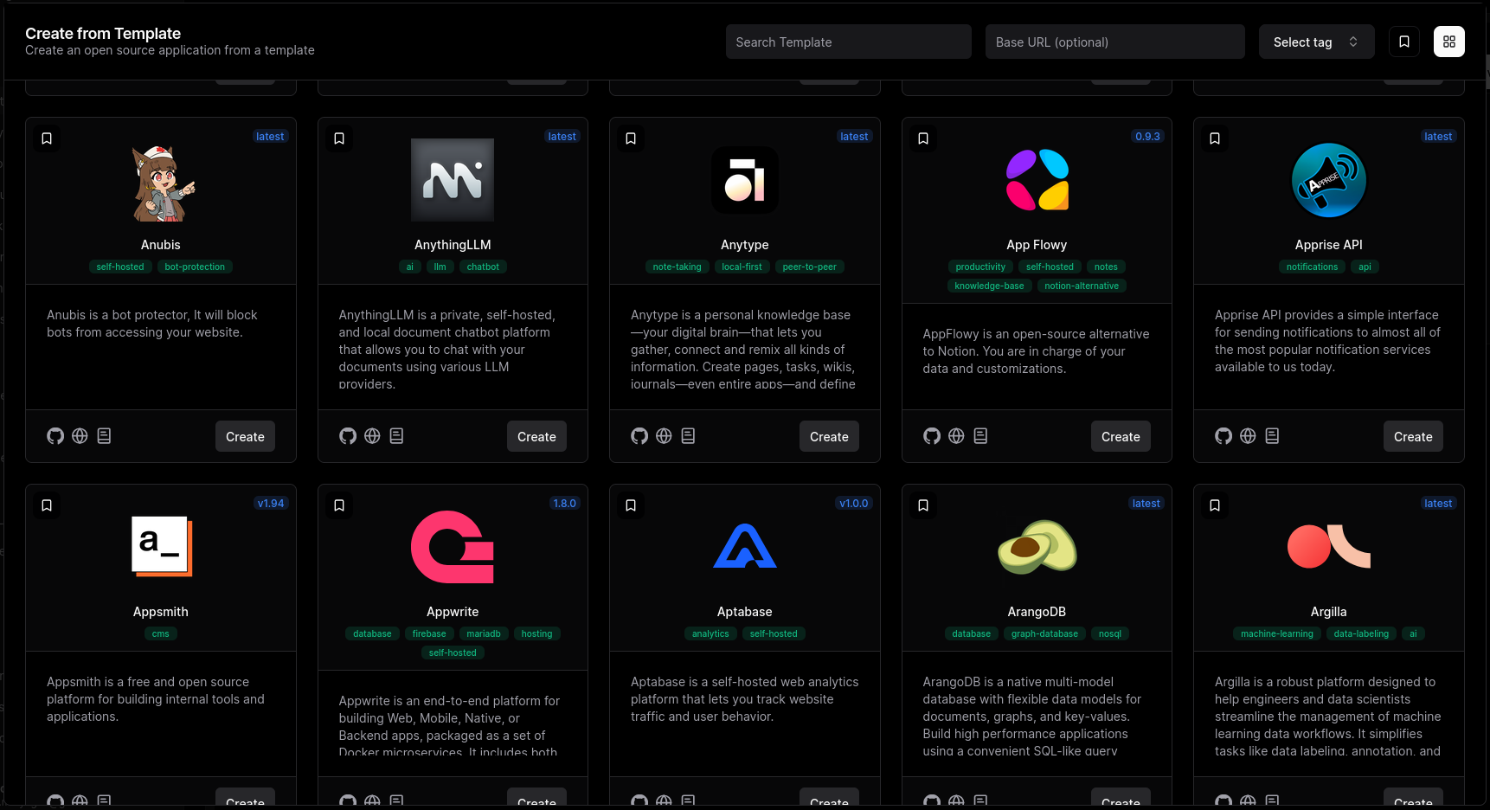1490x810 pixels.
Task: Bookmark the App Flowy template
Action: 923,138
